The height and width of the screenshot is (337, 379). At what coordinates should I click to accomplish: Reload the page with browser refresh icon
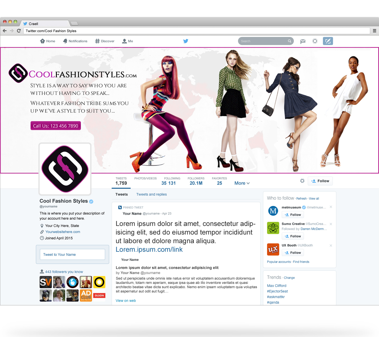19,30
